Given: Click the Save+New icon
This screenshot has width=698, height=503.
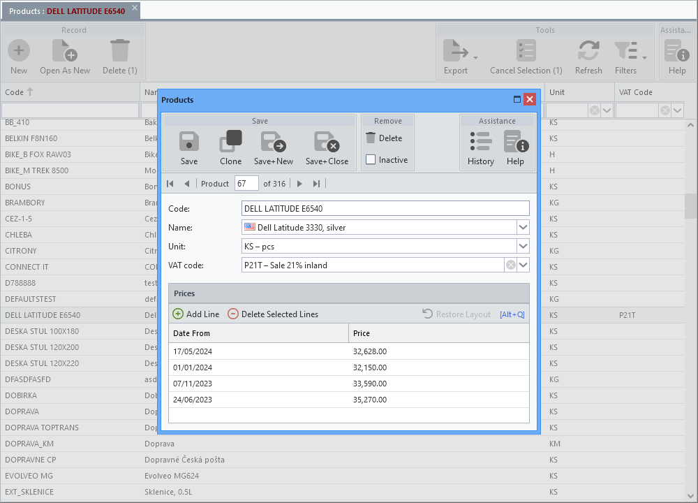Looking at the screenshot, I should pos(274,142).
